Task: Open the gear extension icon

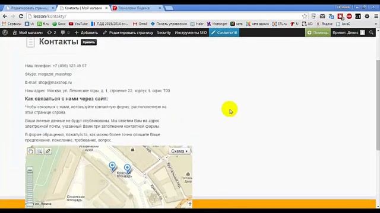Action: click(367, 16)
